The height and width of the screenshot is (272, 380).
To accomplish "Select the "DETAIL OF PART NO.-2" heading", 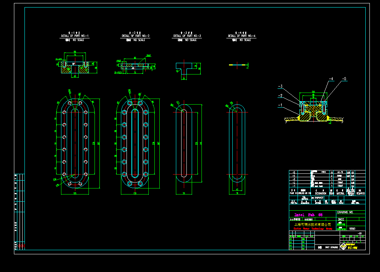I will [x=136, y=36].
